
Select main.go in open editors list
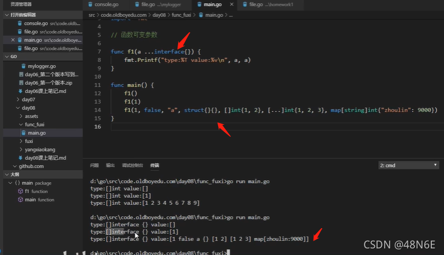(43, 40)
